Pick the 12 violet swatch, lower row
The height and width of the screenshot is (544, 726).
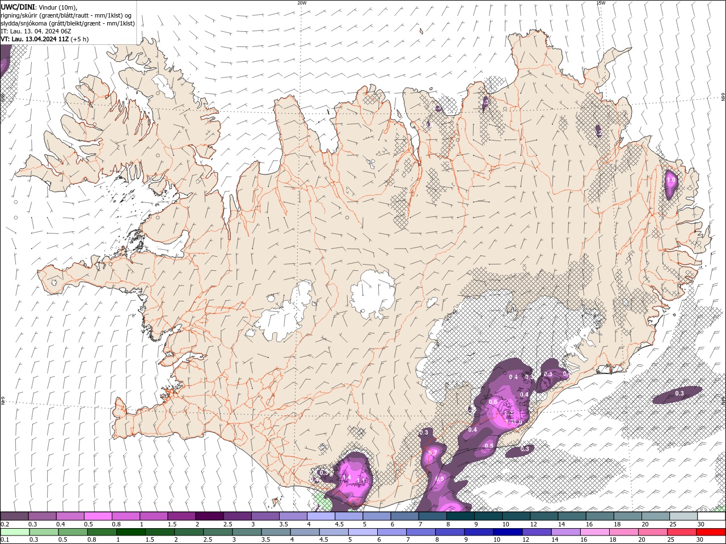[536, 532]
